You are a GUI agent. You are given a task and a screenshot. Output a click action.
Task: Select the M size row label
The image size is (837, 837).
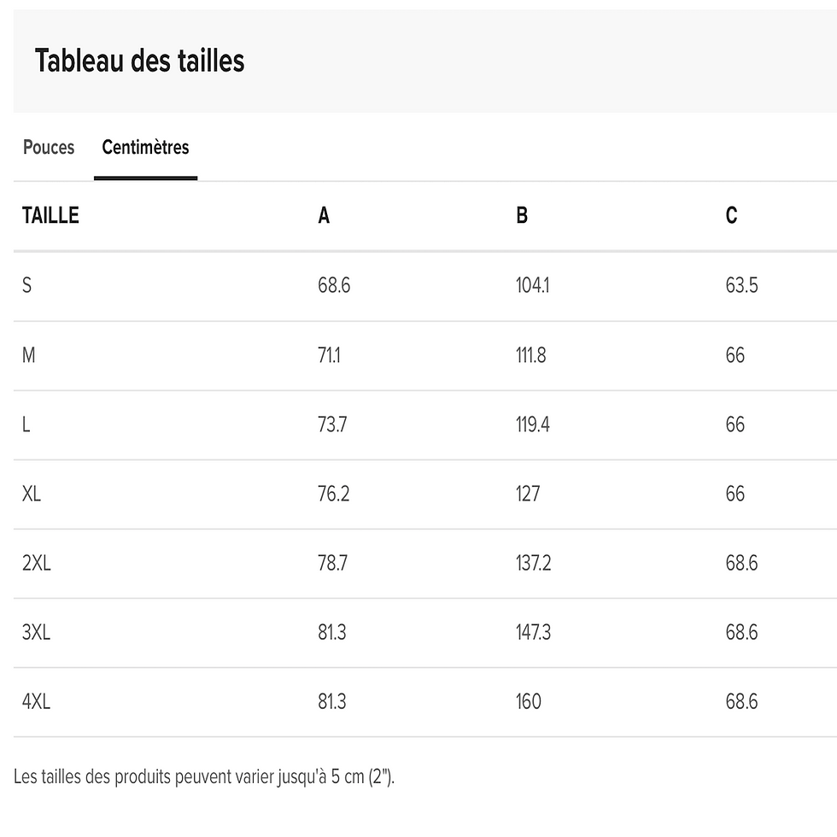[x=29, y=355]
